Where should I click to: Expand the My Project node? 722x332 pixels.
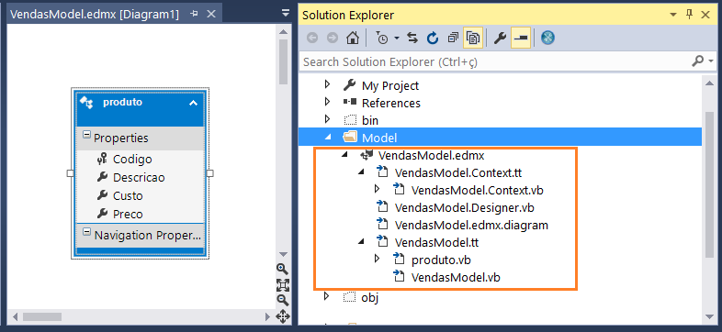(327, 84)
